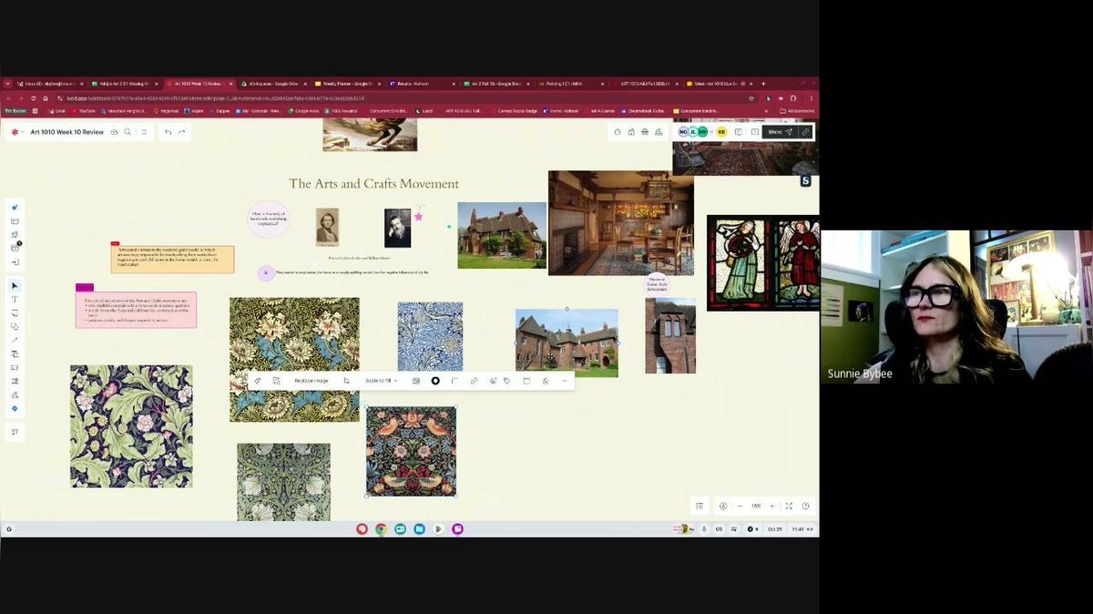1093x614 pixels.
Task: Select the bird pattern wallpaper image
Action: [x=411, y=451]
